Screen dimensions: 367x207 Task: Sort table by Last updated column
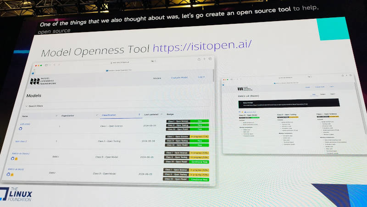coord(151,114)
